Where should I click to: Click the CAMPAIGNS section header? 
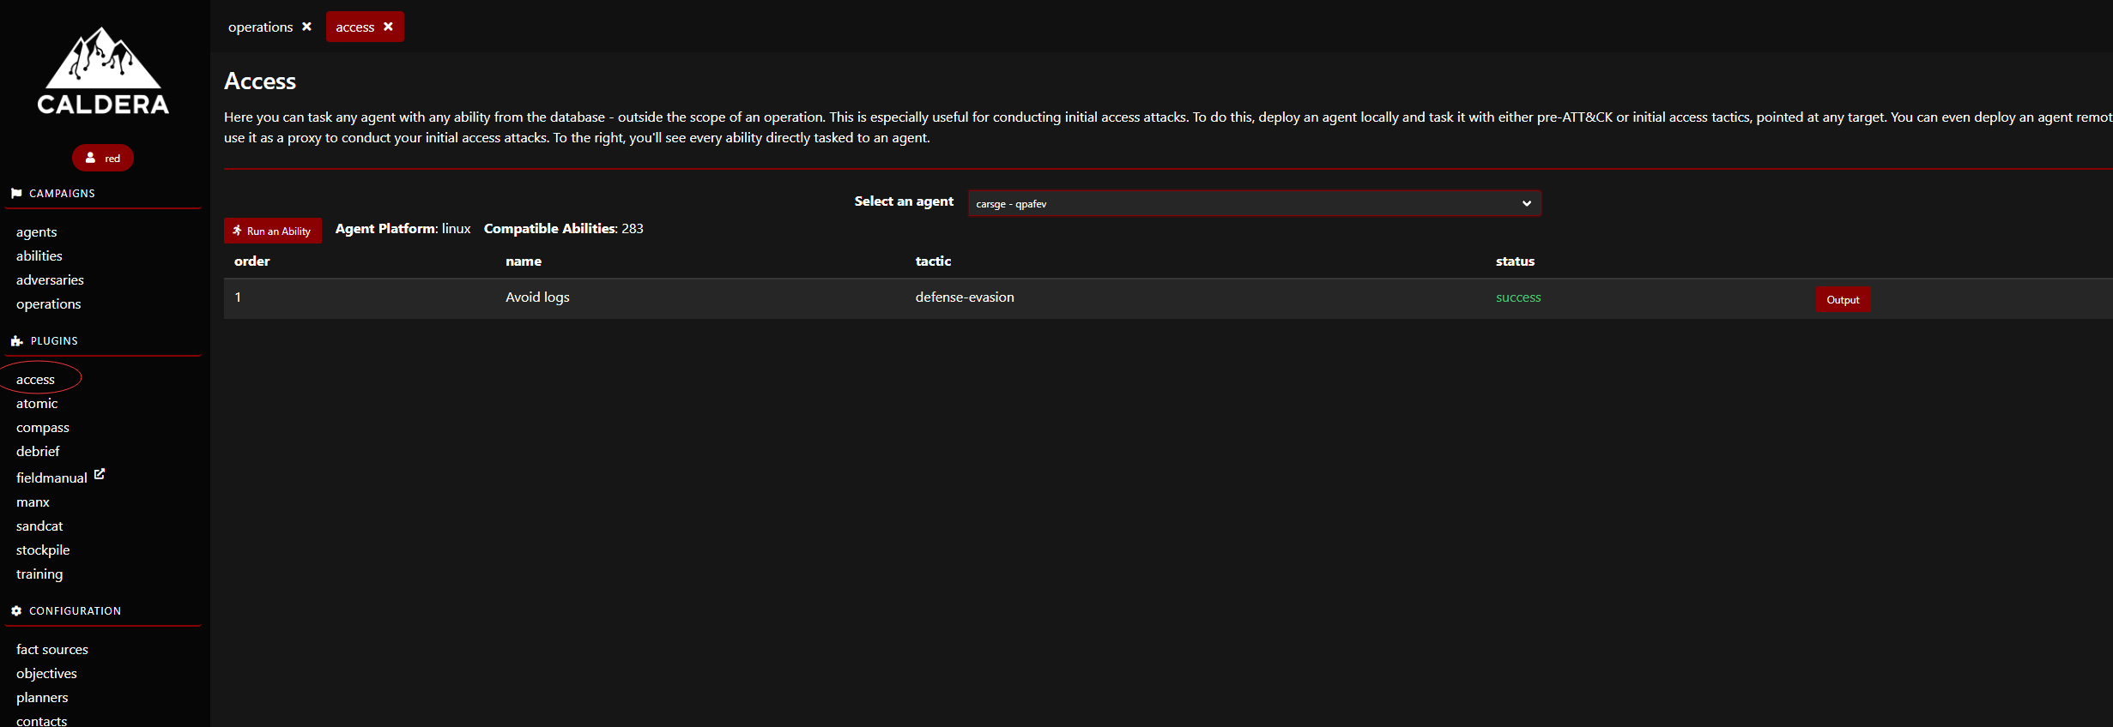(62, 193)
